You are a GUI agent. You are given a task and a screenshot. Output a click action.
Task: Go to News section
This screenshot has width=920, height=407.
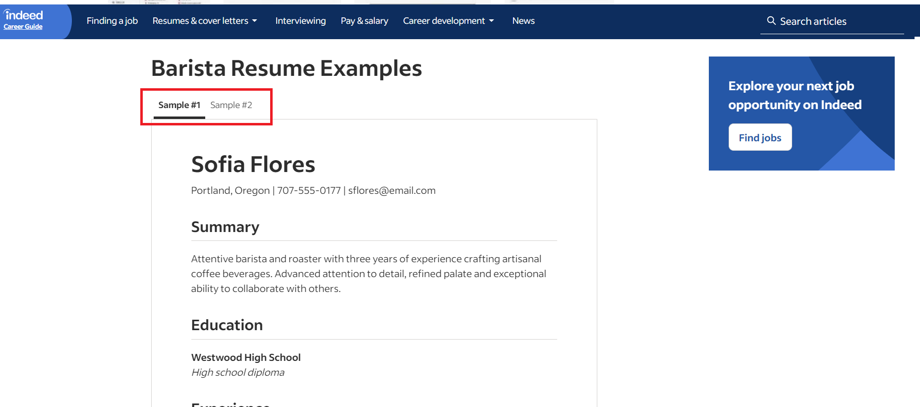(523, 21)
